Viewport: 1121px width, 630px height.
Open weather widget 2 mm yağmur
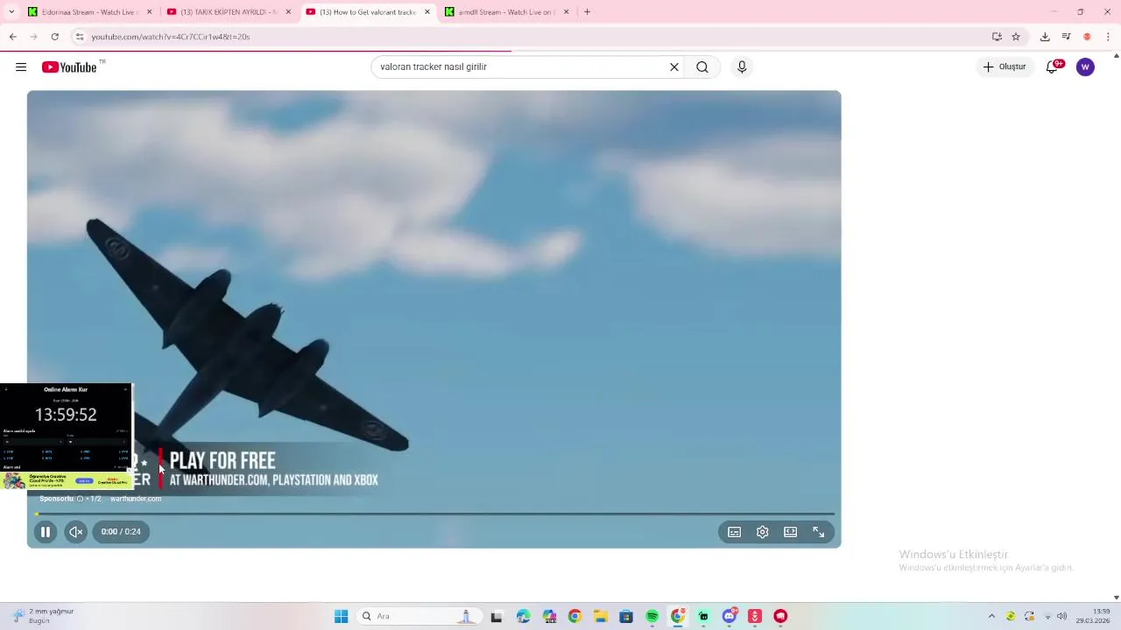(x=42, y=616)
